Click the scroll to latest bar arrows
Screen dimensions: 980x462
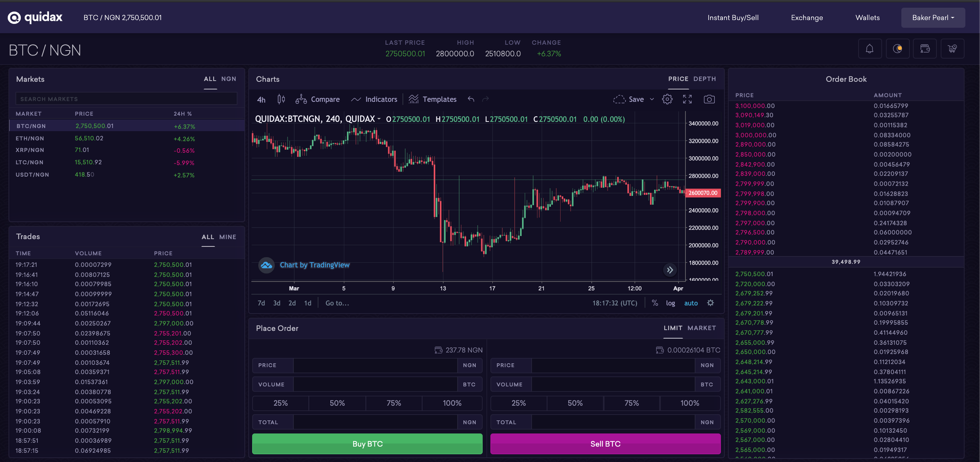pyautogui.click(x=670, y=270)
